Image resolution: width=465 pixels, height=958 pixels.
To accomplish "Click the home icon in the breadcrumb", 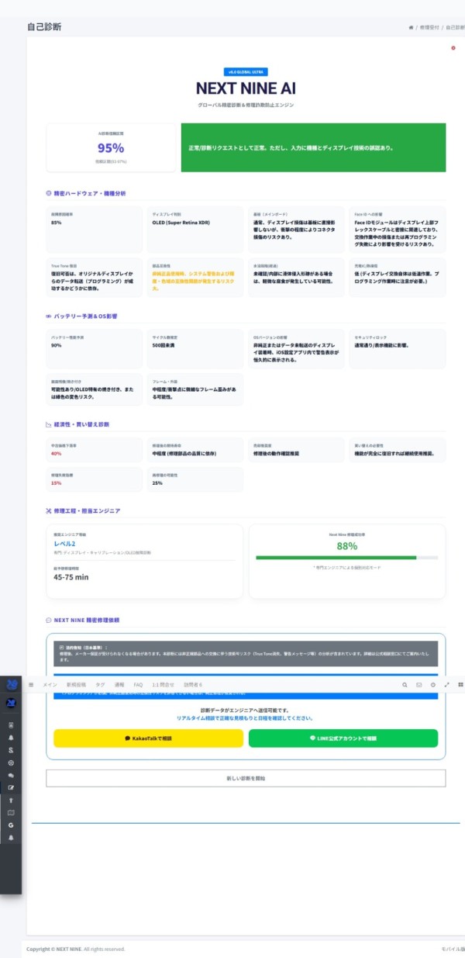I will [x=412, y=27].
